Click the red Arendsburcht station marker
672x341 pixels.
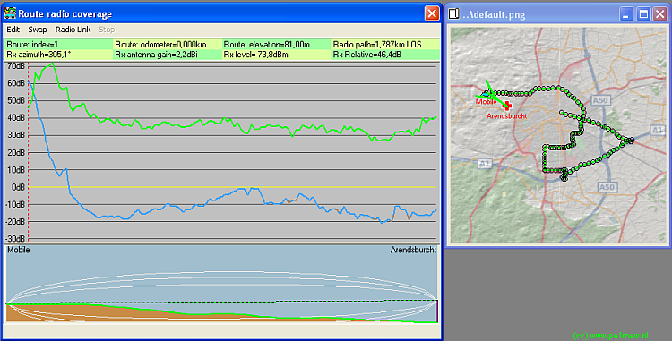tap(507, 106)
